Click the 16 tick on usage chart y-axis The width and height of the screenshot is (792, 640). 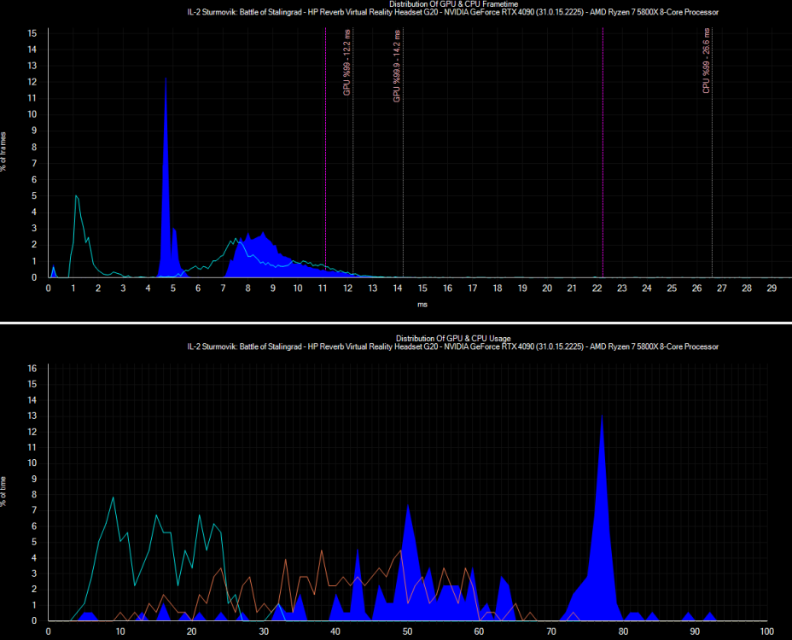(x=32, y=369)
